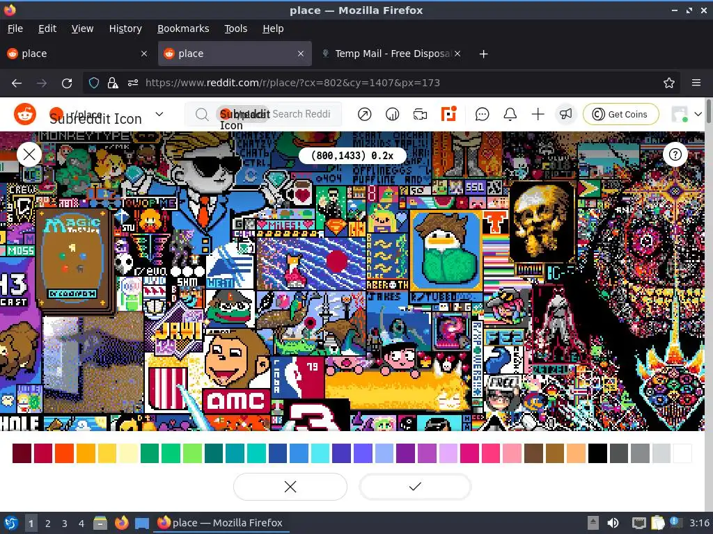Open the file manager taskbar icon
The width and height of the screenshot is (713, 534).
click(x=100, y=523)
